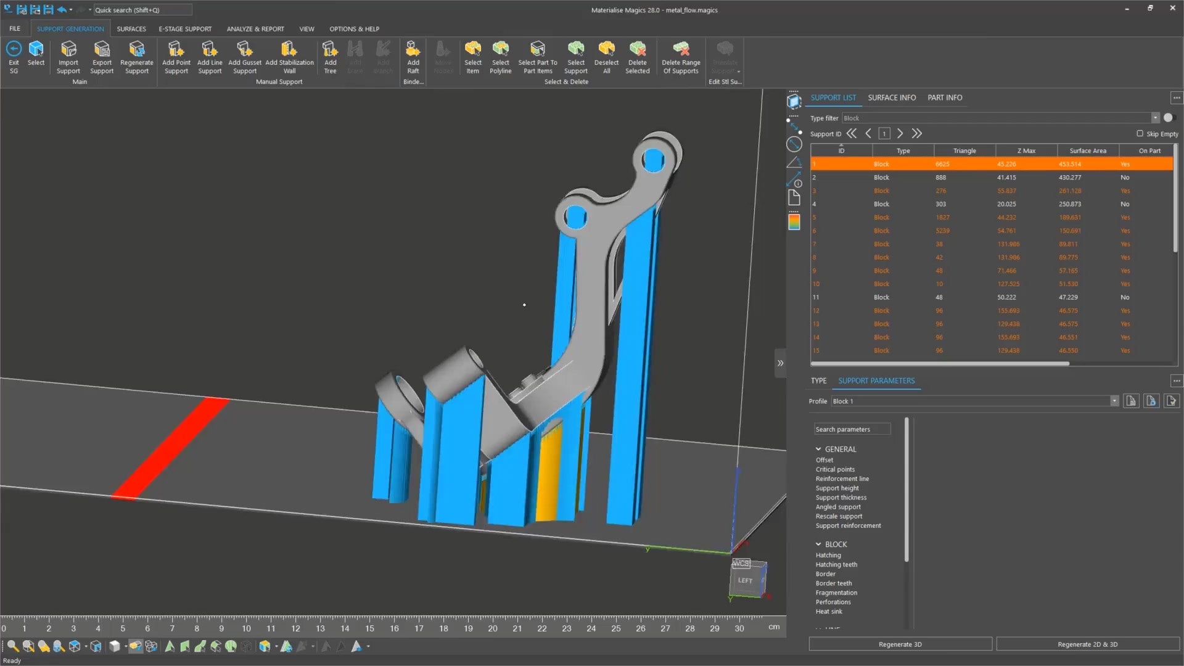The height and width of the screenshot is (666, 1184).
Task: Click the gradient color swatch in right sidebar
Action: pyautogui.click(x=794, y=222)
